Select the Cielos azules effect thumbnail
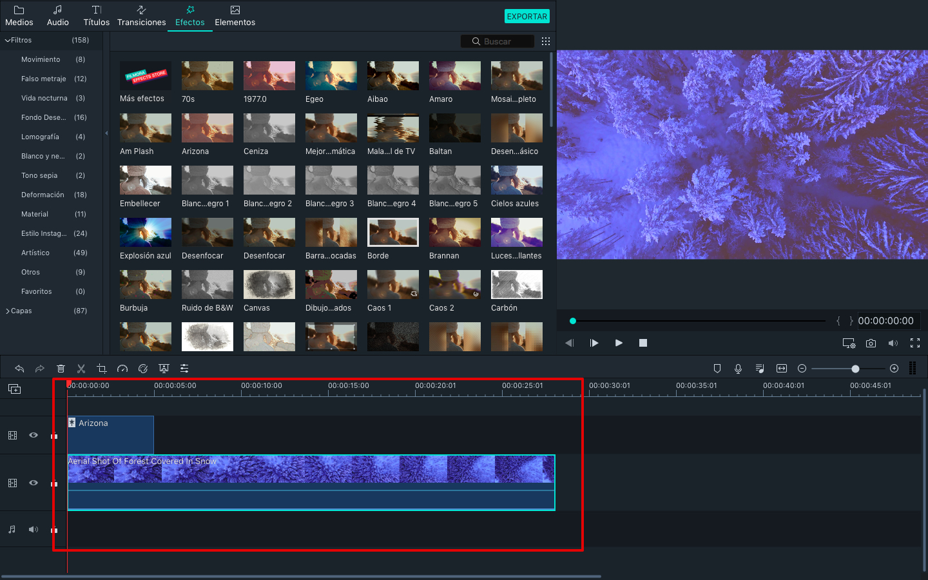The image size is (928, 580). point(517,180)
